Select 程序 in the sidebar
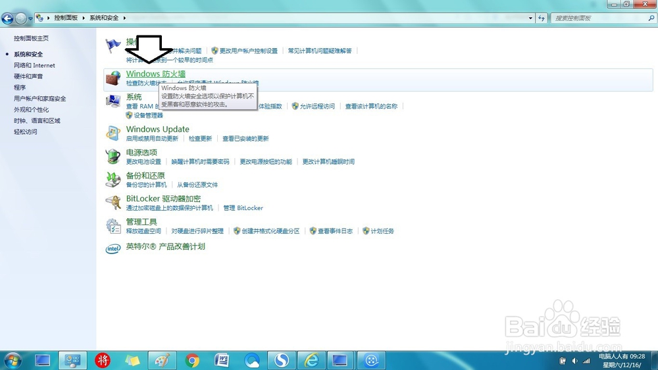 pyautogui.click(x=20, y=88)
